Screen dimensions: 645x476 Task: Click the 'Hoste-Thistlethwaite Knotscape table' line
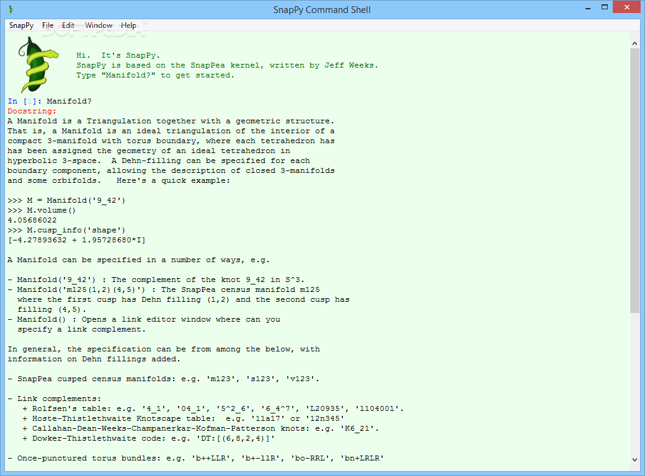[x=183, y=418]
